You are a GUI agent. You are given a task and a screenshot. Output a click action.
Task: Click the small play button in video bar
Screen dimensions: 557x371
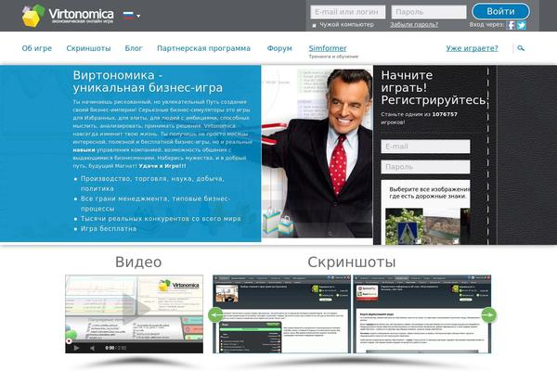click(x=76, y=348)
